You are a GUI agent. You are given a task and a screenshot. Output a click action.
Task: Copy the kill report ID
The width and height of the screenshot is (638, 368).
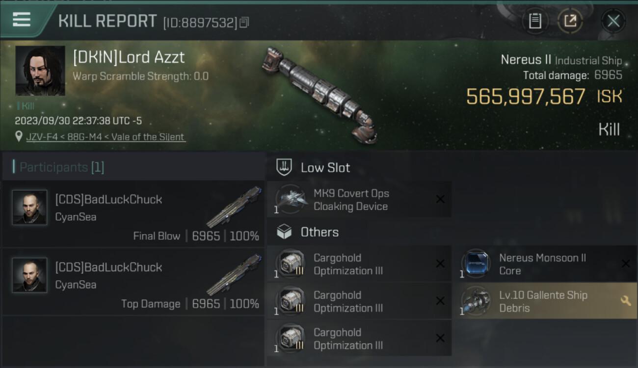coord(244,22)
